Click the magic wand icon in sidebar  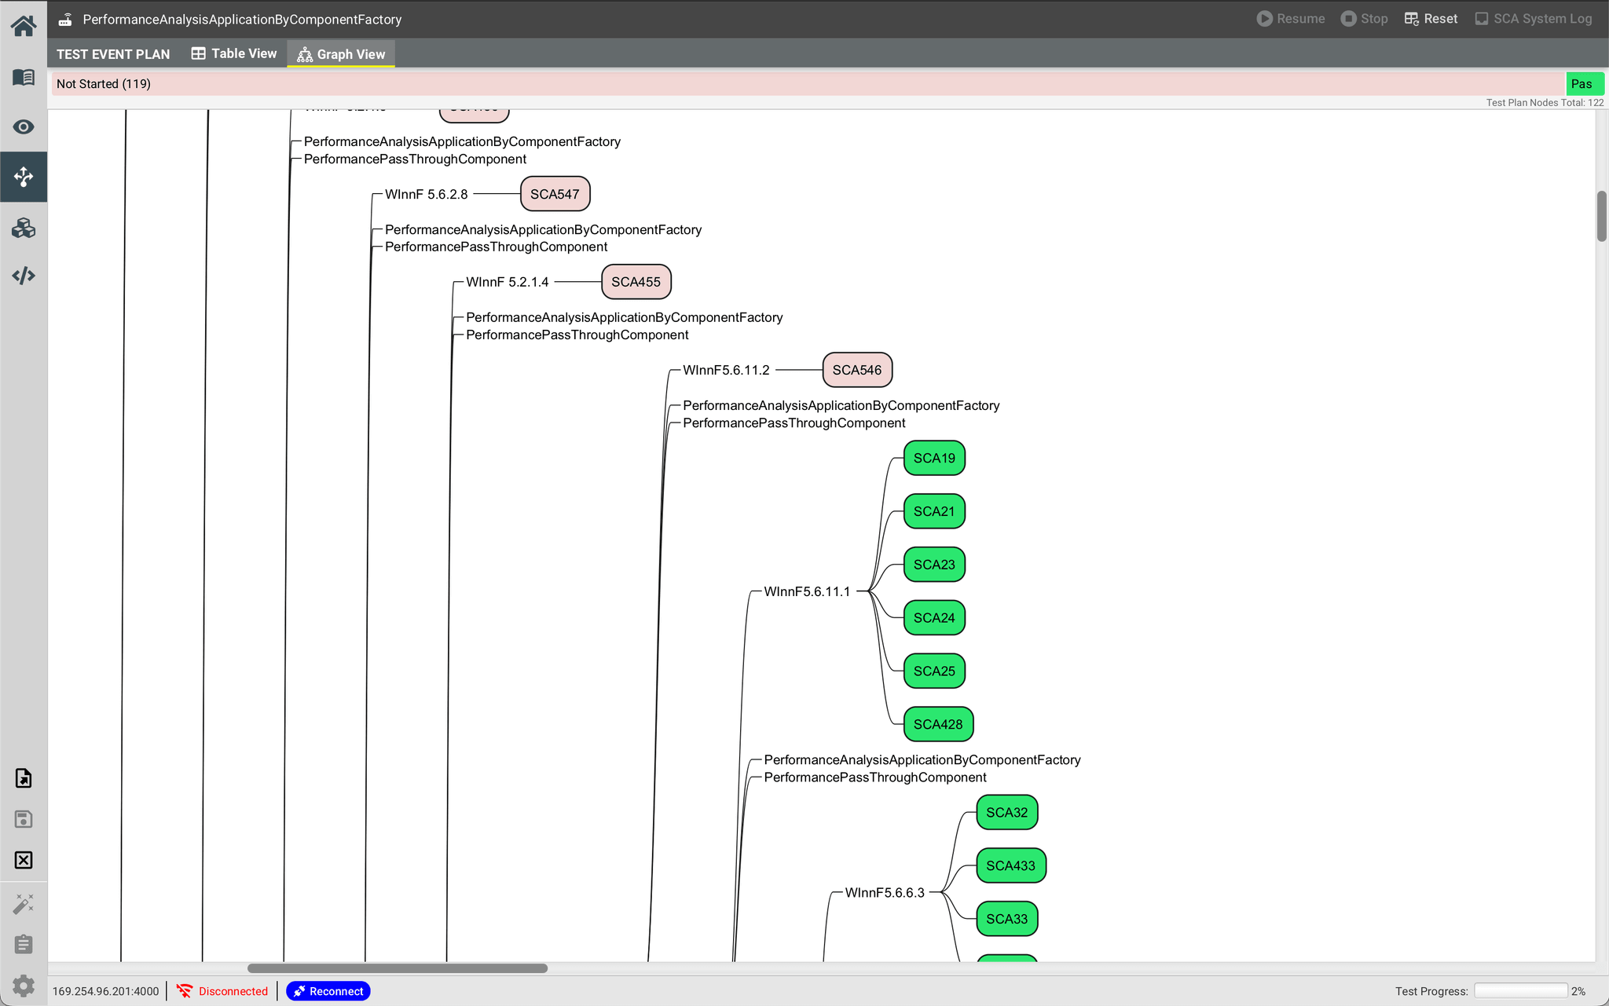tap(24, 904)
